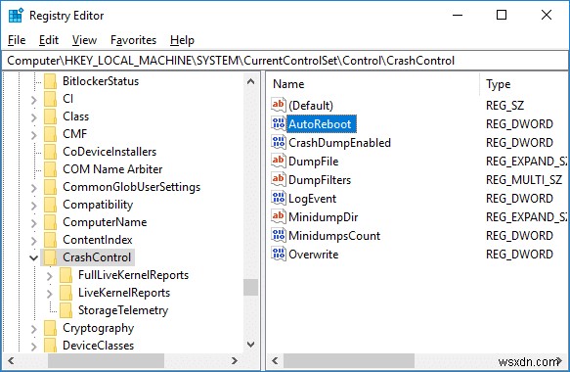Screen dimensions: 570x372
Task: Click the values pane scroll left arrow
Action: click(275, 360)
